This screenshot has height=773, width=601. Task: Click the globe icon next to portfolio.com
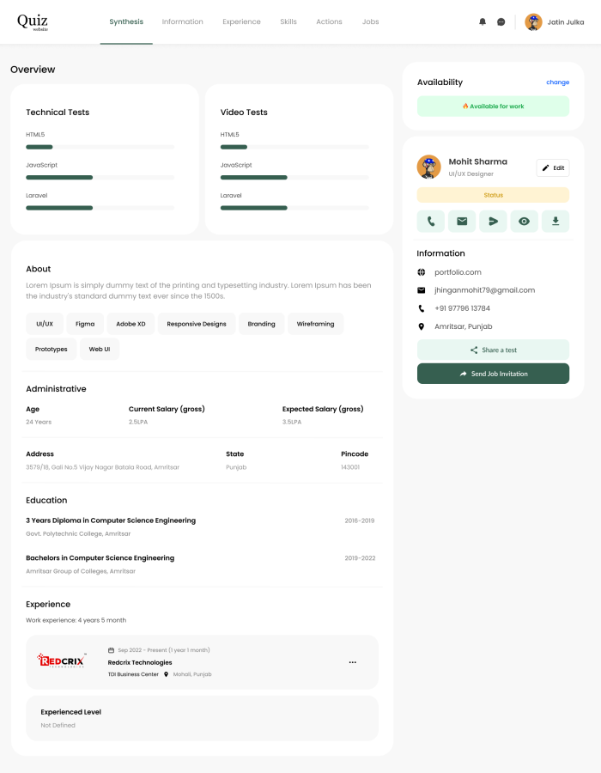pos(422,272)
